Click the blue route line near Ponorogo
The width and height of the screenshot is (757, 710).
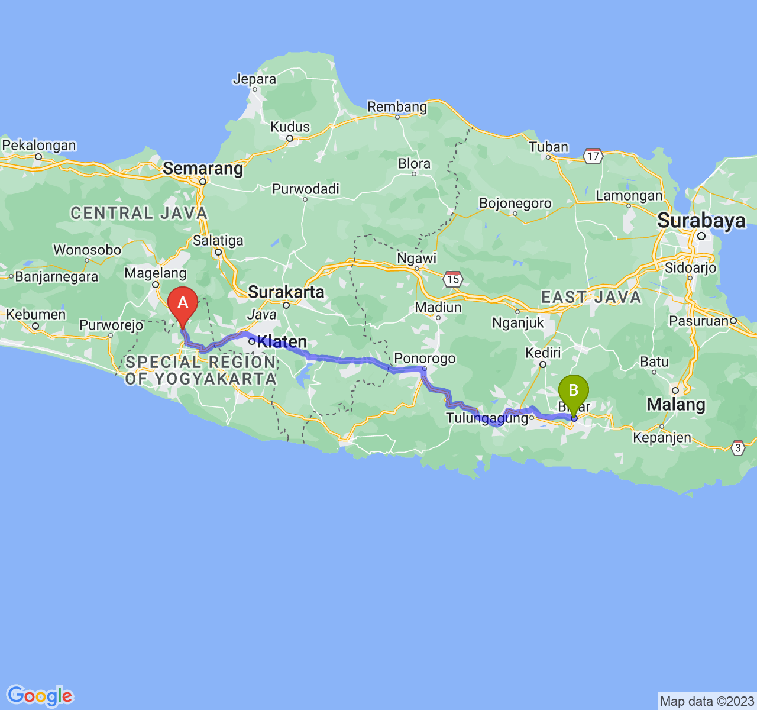click(408, 369)
